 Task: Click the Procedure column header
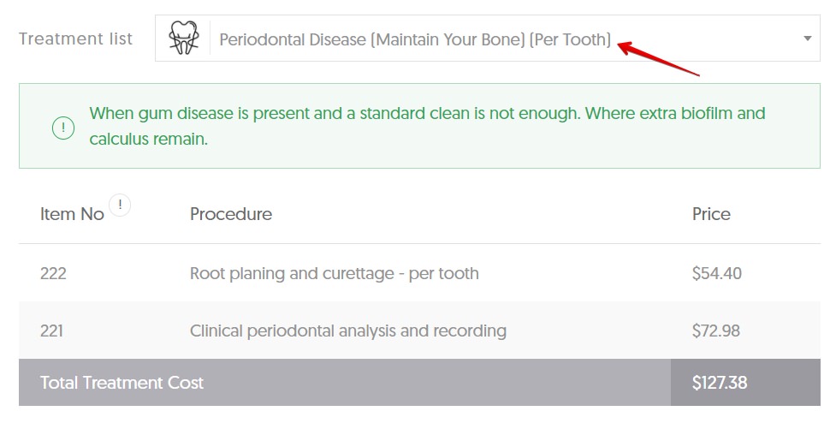pos(231,214)
